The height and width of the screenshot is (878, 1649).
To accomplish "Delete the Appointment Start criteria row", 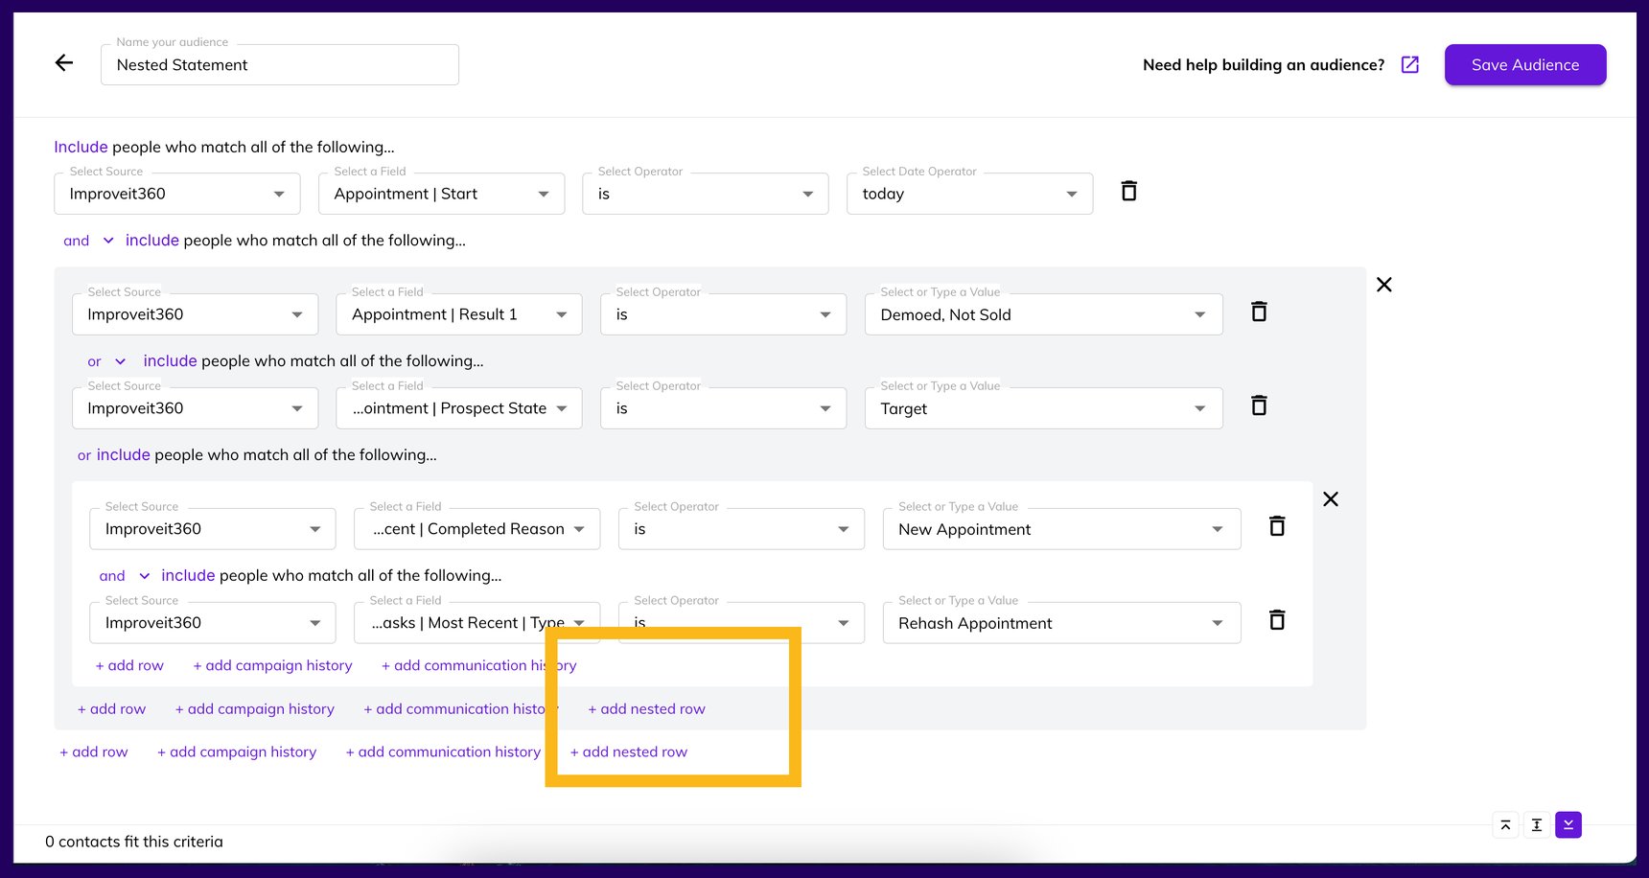I will pos(1127,191).
